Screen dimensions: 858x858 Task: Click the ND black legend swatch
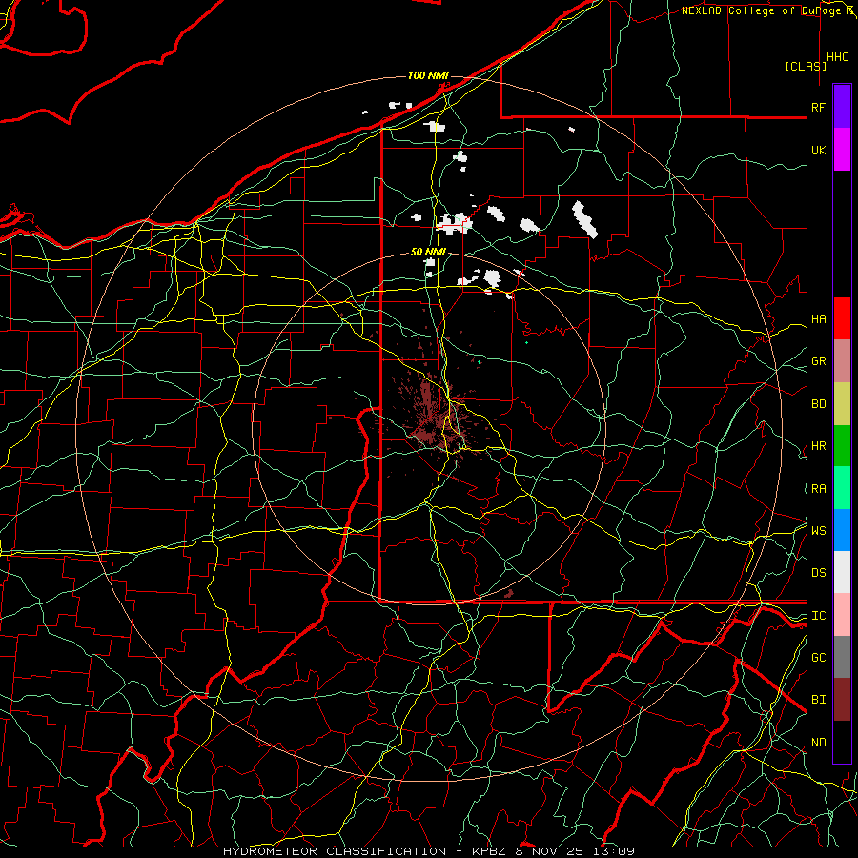[842, 742]
